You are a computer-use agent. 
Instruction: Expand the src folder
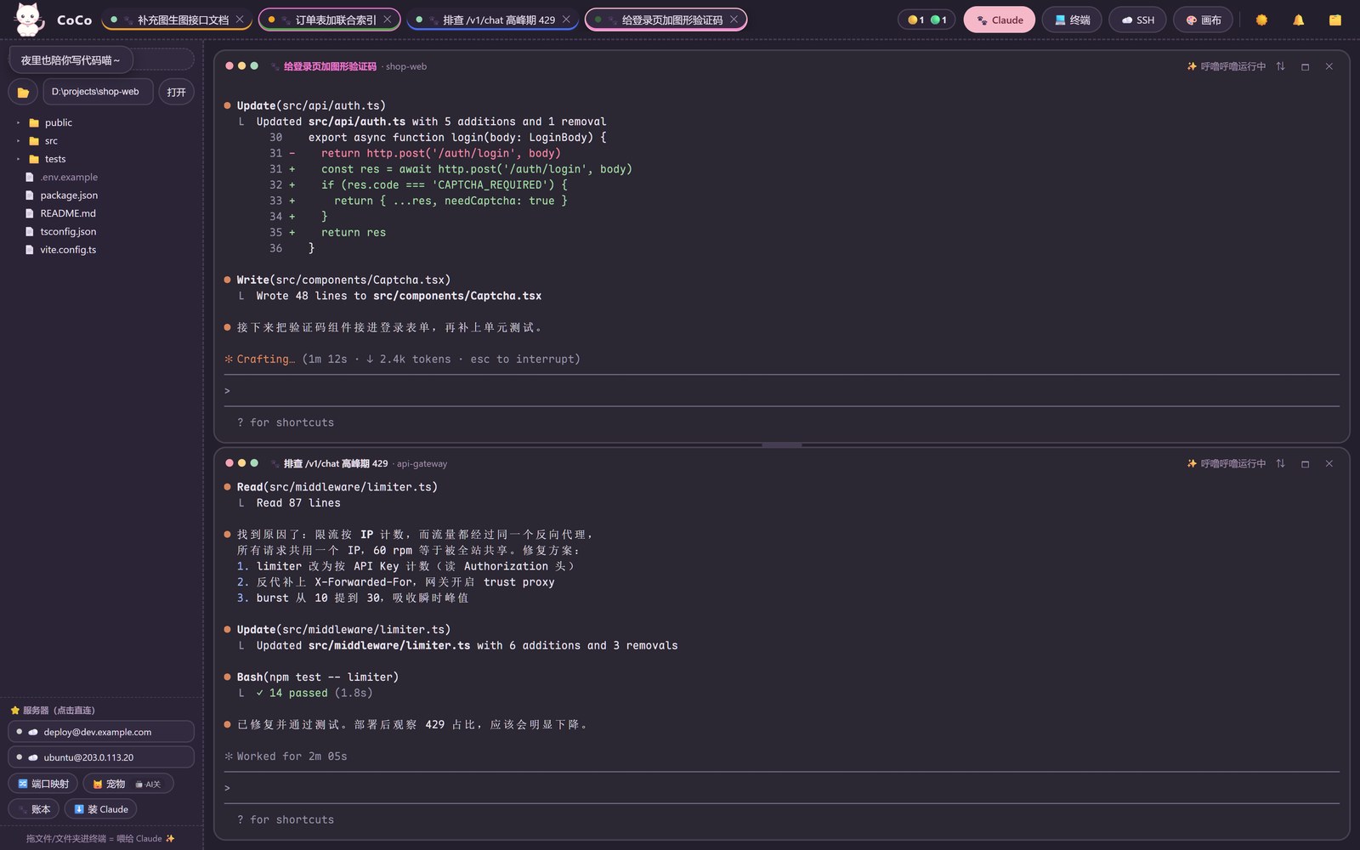click(42, 141)
